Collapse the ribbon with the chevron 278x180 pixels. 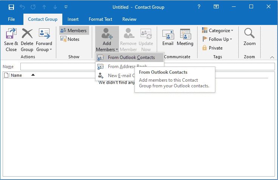[x=272, y=57]
